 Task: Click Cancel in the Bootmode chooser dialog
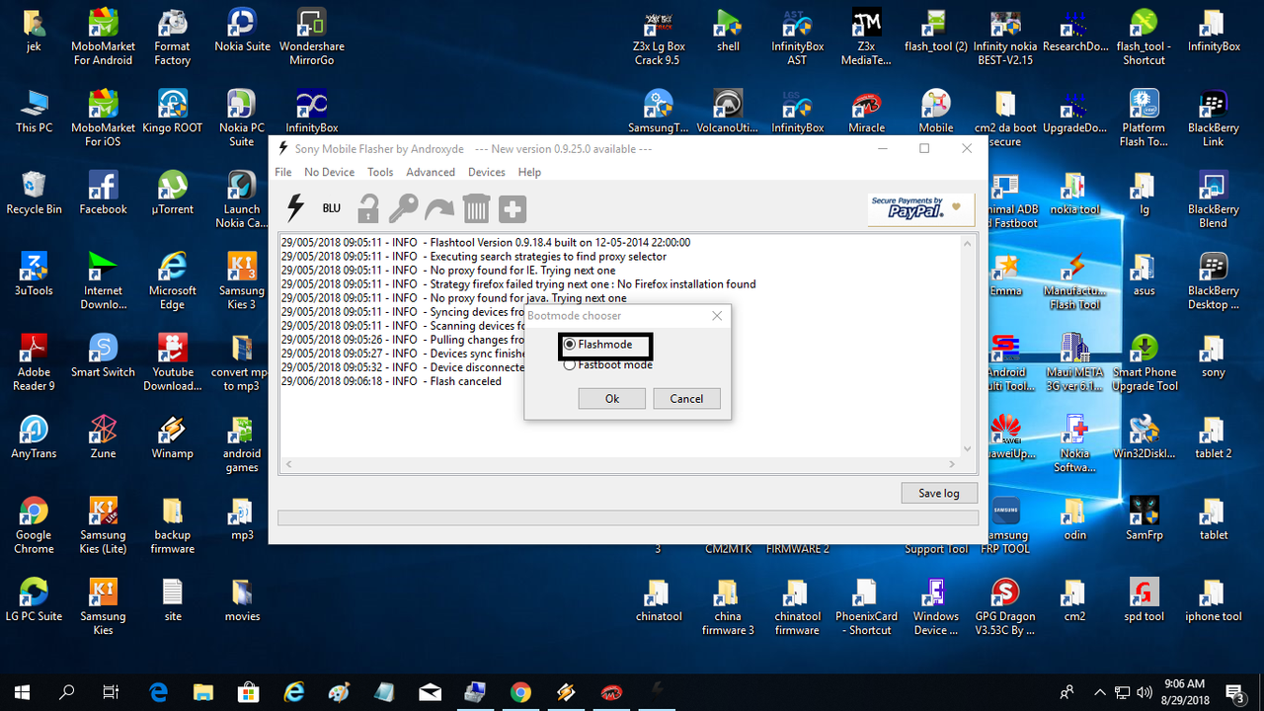coord(686,399)
